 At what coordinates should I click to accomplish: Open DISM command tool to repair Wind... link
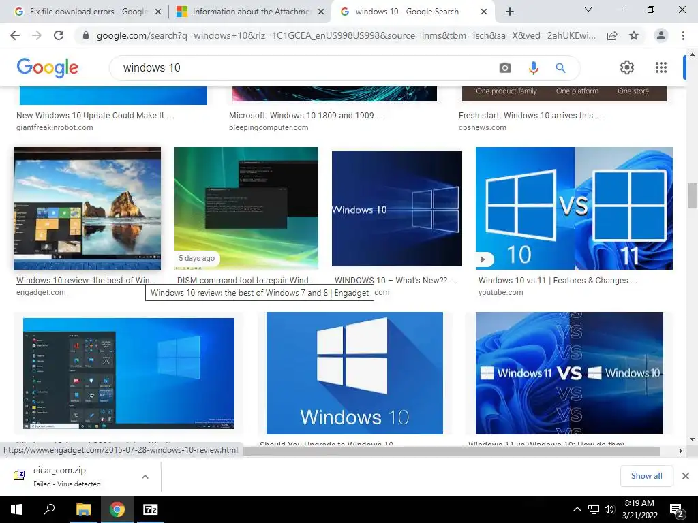pyautogui.click(x=245, y=280)
